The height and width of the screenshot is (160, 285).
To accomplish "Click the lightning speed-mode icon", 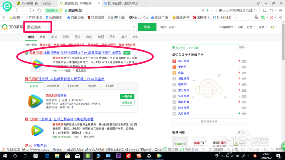I will tap(207, 10).
